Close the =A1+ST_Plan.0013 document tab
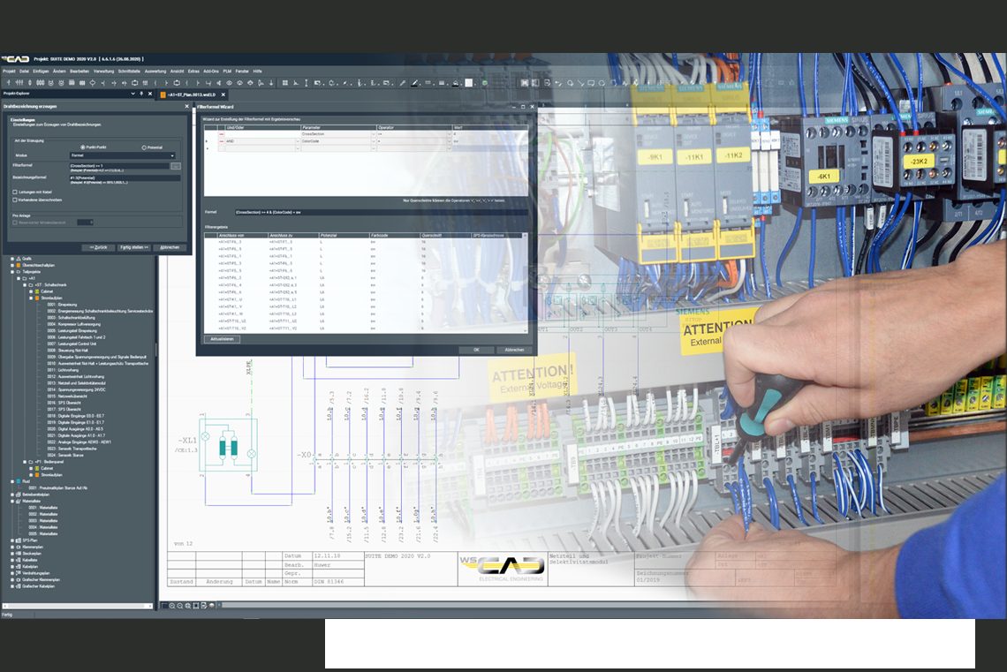Viewport: 1007px width, 672px height. (223, 94)
